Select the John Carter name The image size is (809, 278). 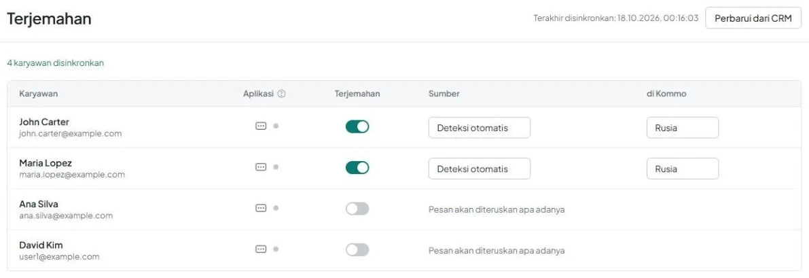[x=44, y=122]
